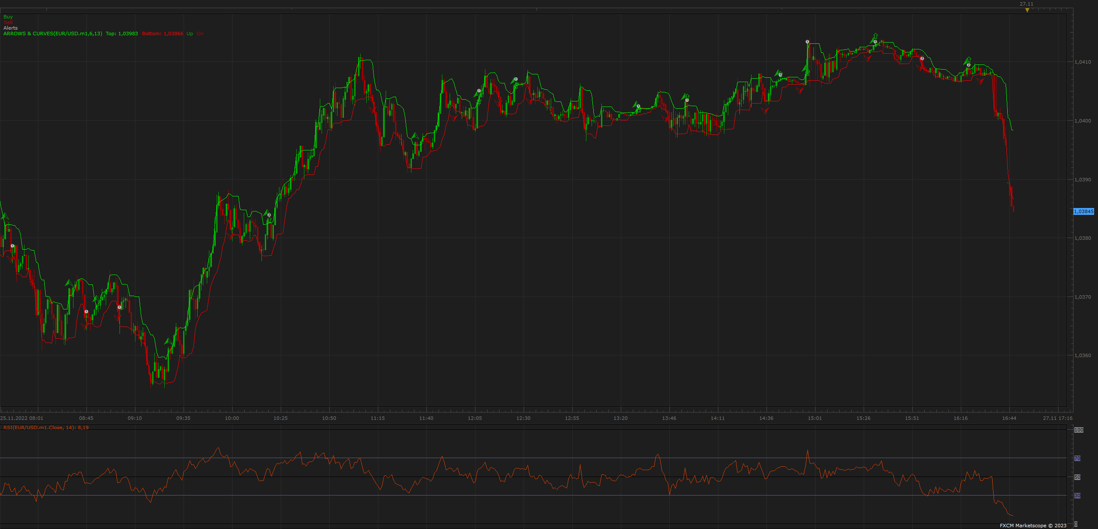
Task: Click the 09:10 time axis label
Action: [135, 418]
